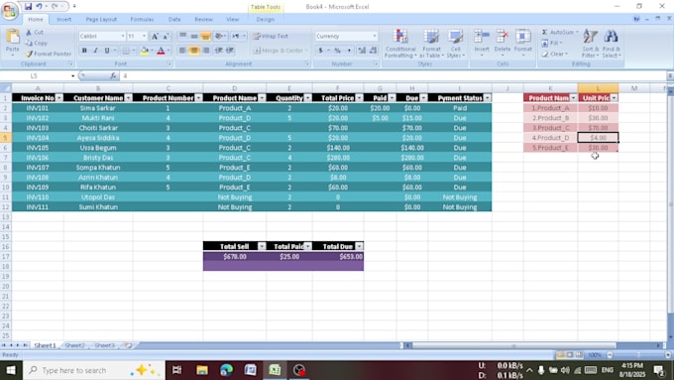This screenshot has width=674, height=380.
Task: Activate Format Painter
Action: tap(49, 54)
